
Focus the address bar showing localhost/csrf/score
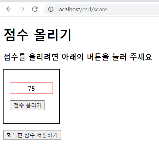point(101,9)
